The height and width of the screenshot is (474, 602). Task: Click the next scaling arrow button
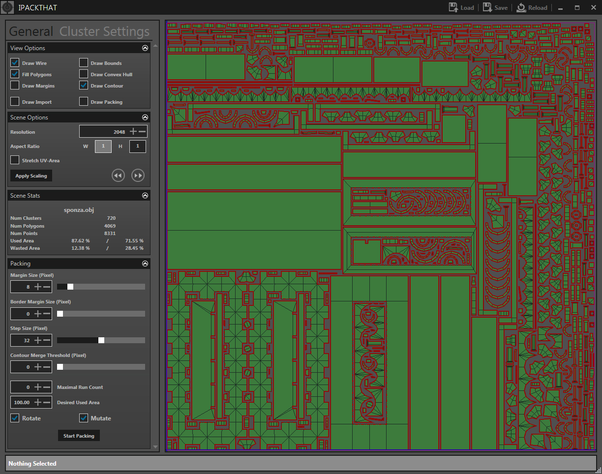[x=138, y=176]
